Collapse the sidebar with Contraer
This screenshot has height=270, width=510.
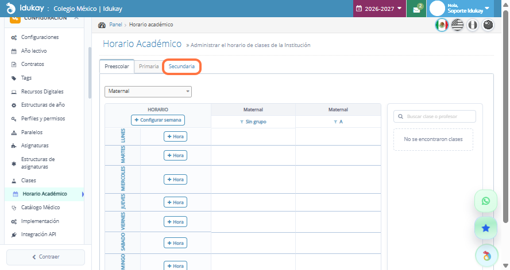click(x=45, y=257)
